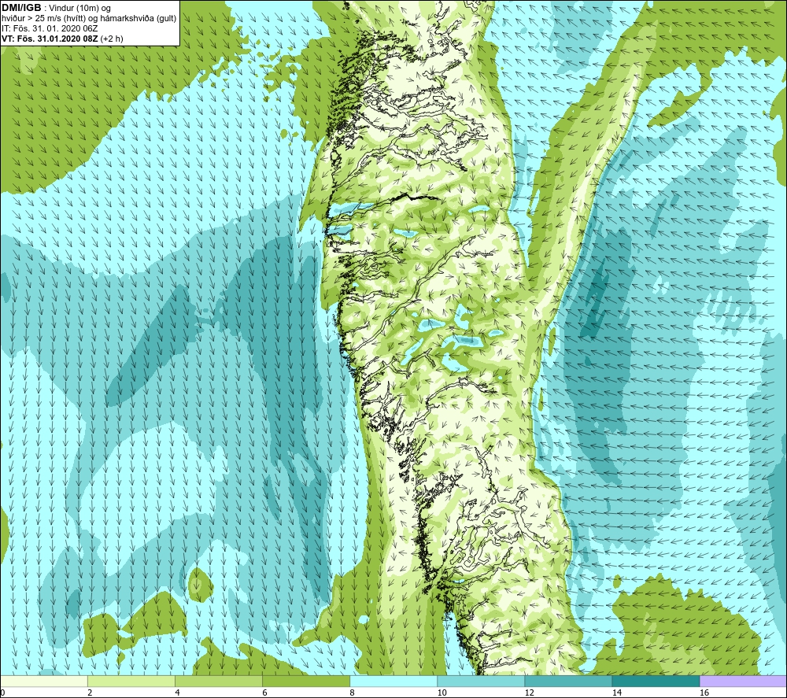Click the light cyan 8–10 m/s legend swatch
The image size is (787, 698).
[x=393, y=681]
